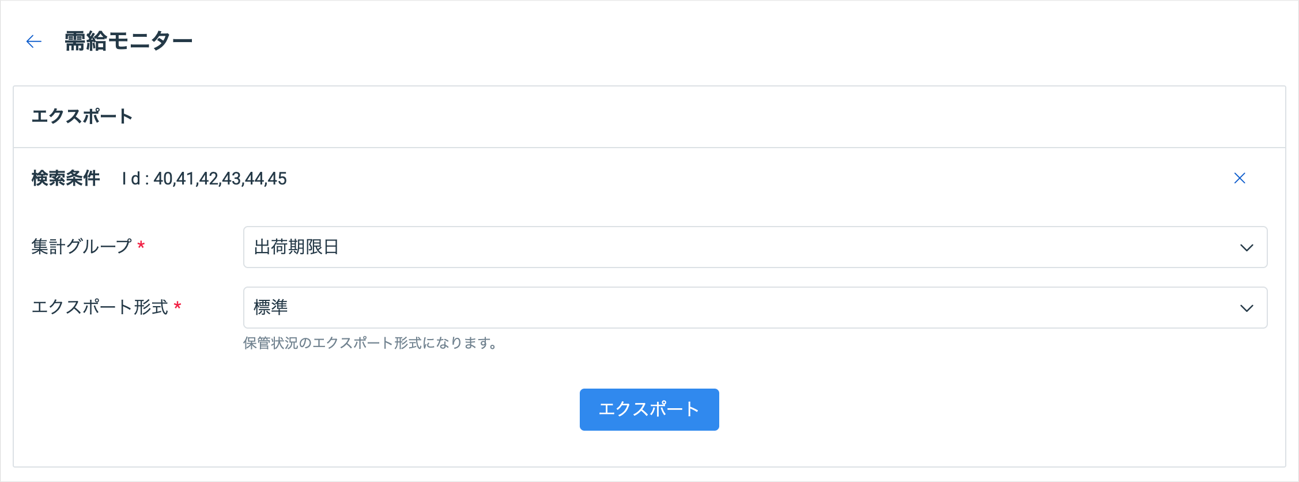1299x482 pixels.
Task: Select the 出荷期限日 value text
Action: coord(296,247)
